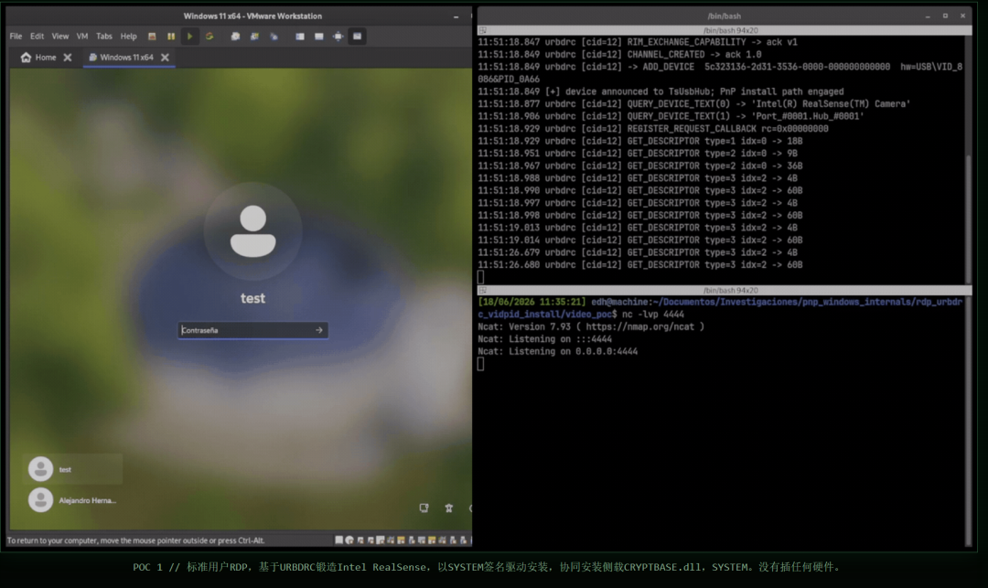Click the GET_DESCRIPTOR type=1 idx=0 line
Viewport: 988px width, 588px height.
pyautogui.click(x=639, y=141)
